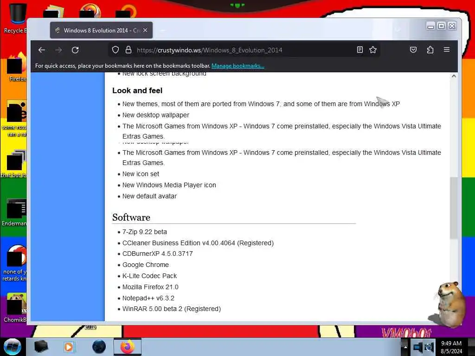Click the 'Software' section heading

click(x=131, y=217)
